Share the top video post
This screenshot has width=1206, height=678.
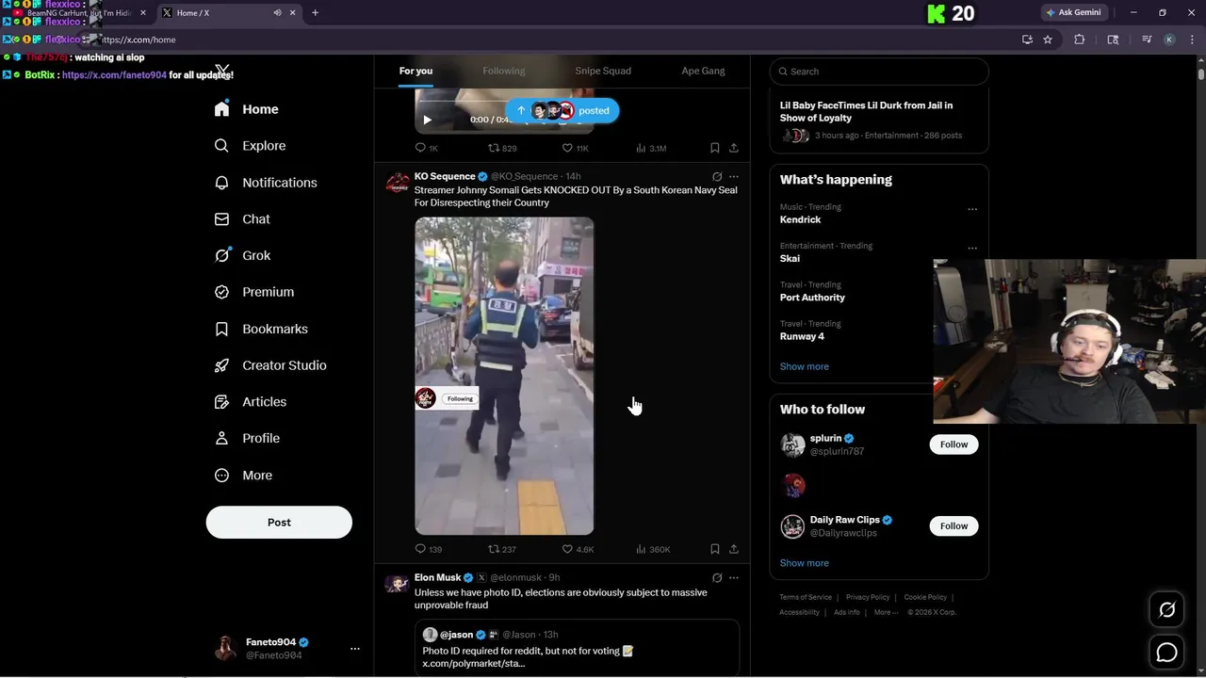(x=734, y=148)
